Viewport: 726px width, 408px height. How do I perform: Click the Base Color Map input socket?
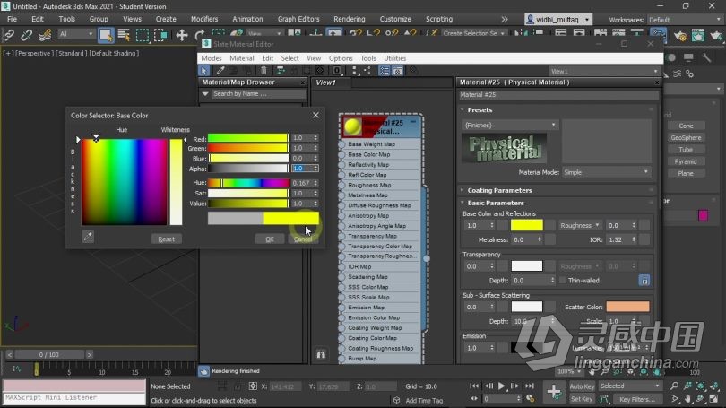click(x=342, y=154)
